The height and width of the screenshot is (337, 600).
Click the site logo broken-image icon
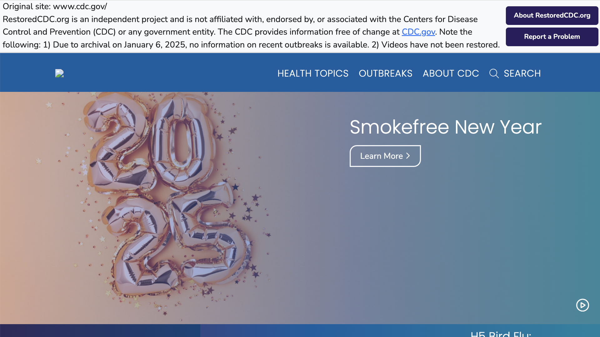59,73
